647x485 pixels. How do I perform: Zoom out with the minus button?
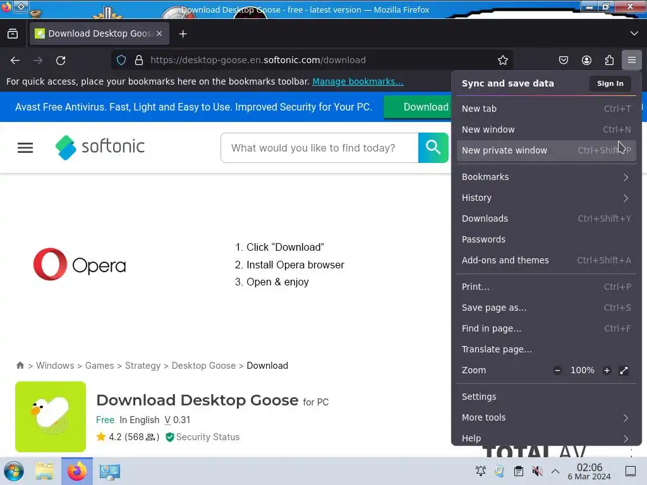click(x=557, y=370)
